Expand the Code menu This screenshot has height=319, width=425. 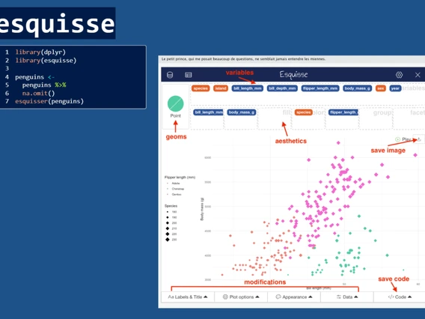pyautogui.click(x=400, y=297)
